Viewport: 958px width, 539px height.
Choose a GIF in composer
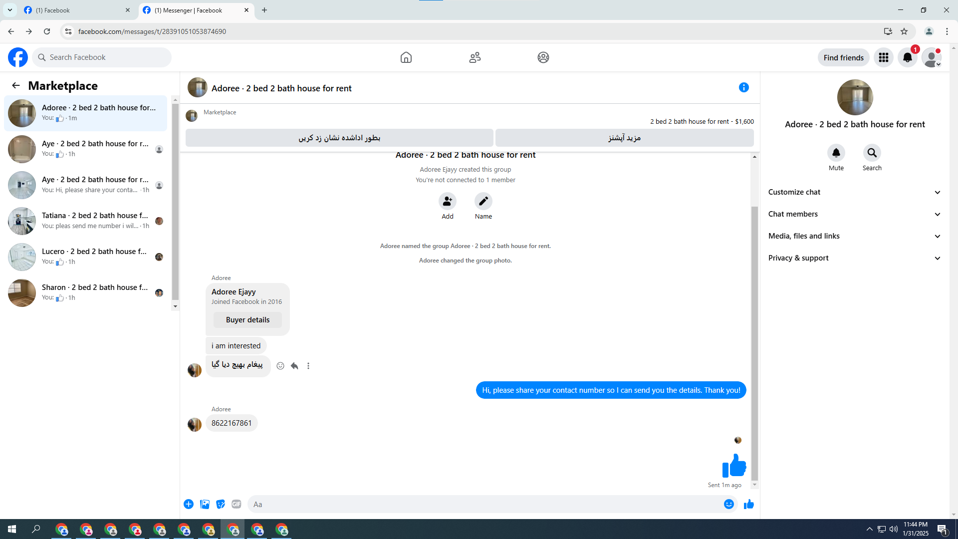pos(237,504)
